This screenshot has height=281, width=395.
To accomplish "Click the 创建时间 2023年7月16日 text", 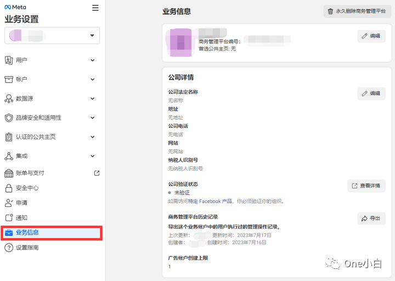I will (236, 243).
